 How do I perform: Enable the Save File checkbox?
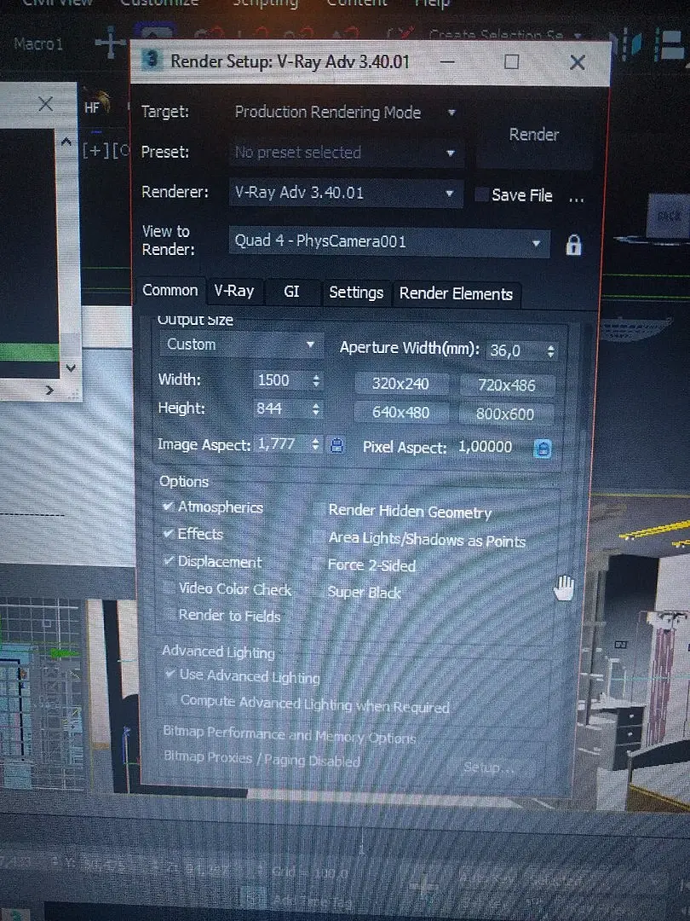pyautogui.click(x=481, y=194)
